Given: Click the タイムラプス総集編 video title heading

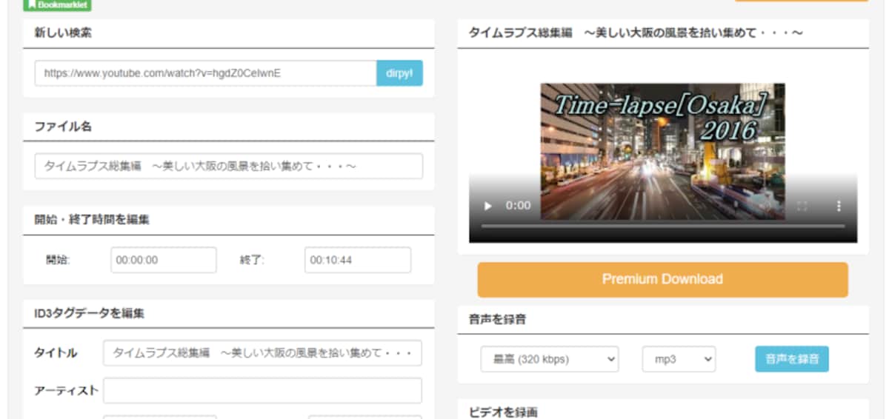Looking at the screenshot, I should click(x=636, y=33).
